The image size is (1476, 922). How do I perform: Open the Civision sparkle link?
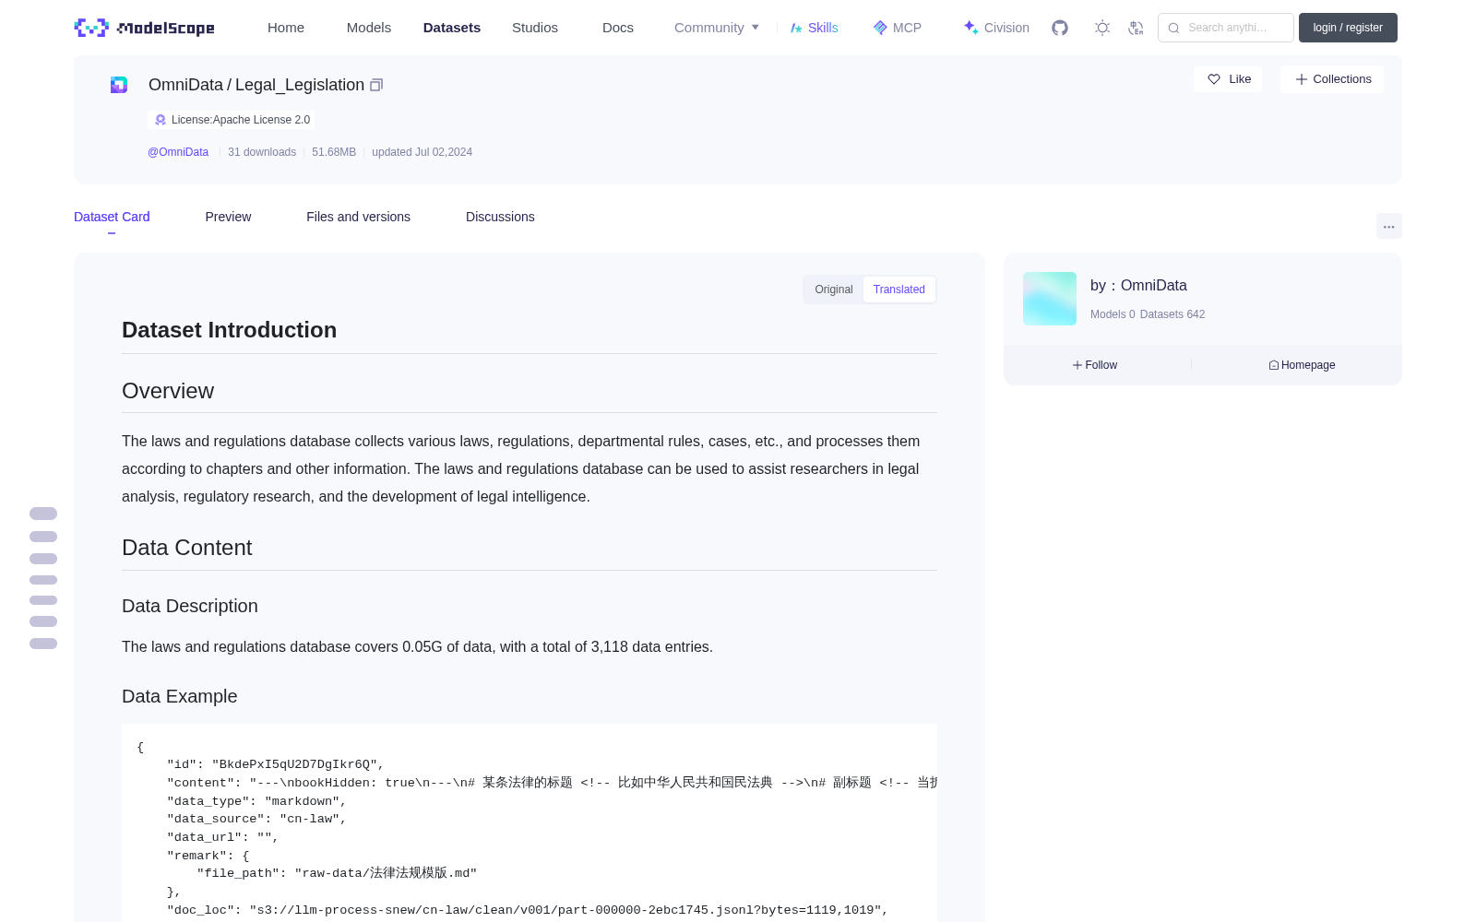(996, 28)
